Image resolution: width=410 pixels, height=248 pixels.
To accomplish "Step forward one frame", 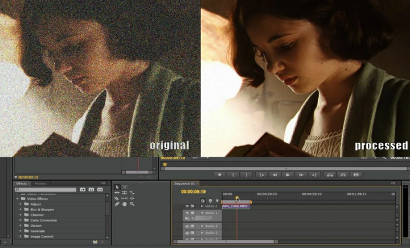I will 301,175.
